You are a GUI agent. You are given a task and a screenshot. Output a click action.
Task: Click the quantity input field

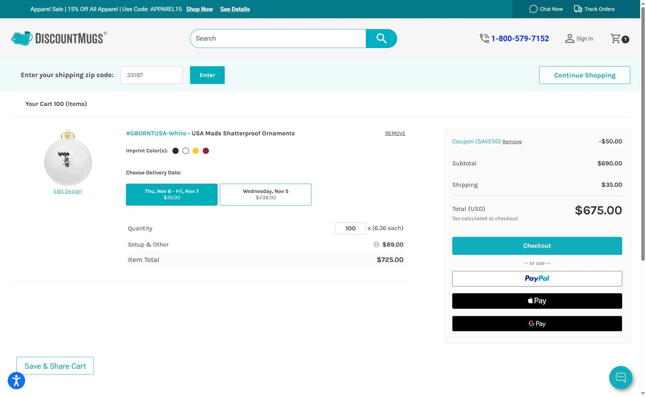point(350,228)
